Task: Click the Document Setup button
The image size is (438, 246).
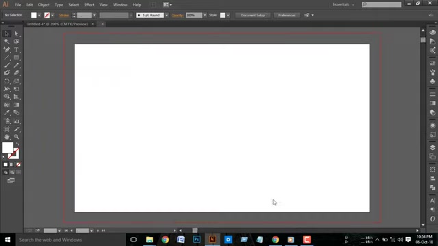Action: [x=253, y=15]
